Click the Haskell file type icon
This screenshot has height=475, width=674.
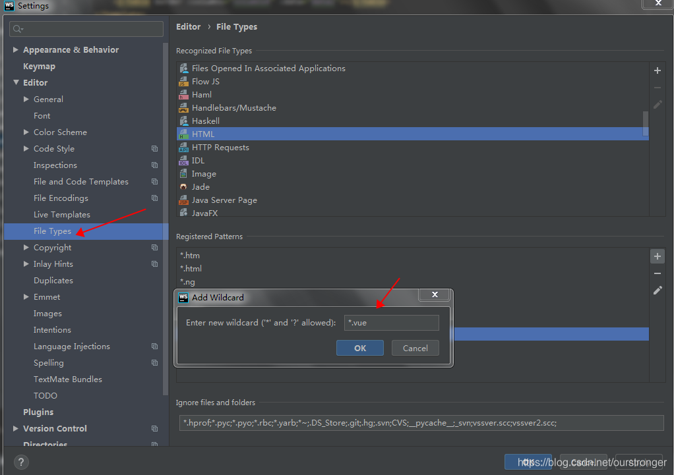click(x=183, y=121)
